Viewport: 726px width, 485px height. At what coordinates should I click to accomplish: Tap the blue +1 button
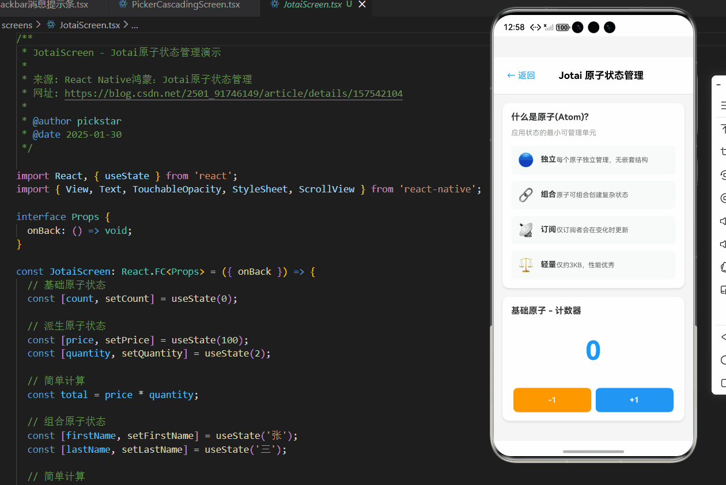click(634, 400)
